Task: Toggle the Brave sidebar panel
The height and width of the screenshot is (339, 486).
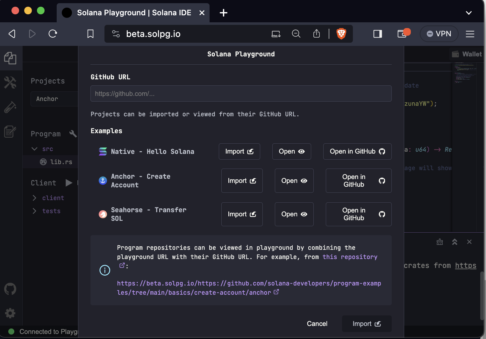Action: 377,34
